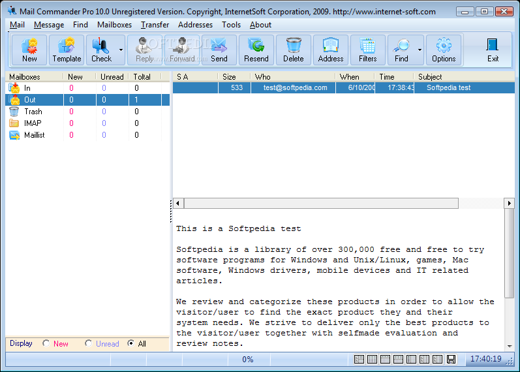This screenshot has height=372, width=520.
Task: Click the Toltal count 1 in Out row
Action: tap(136, 100)
